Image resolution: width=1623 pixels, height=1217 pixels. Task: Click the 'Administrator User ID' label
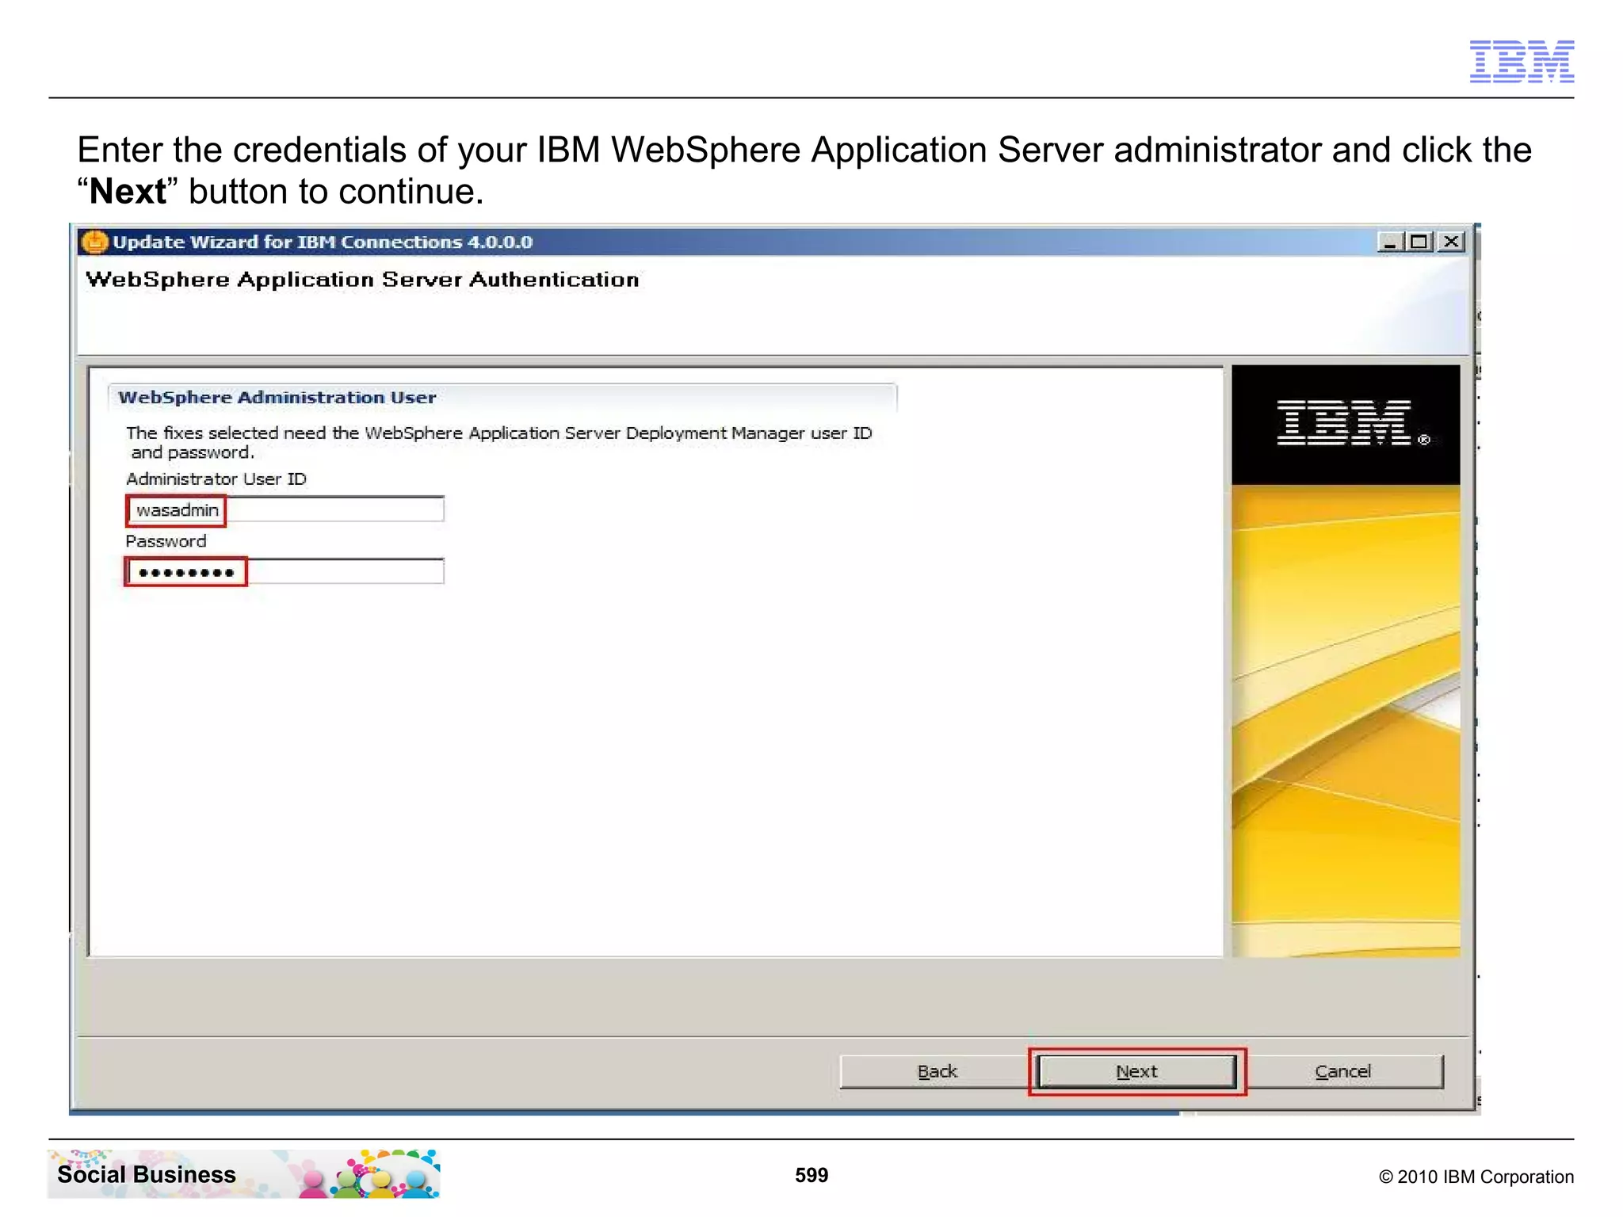[216, 479]
